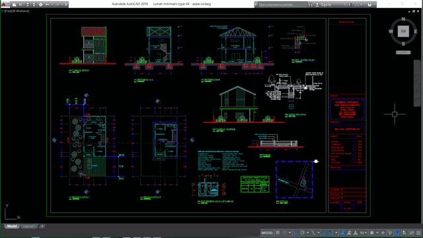Toggle Polar tracking in the status bar
This screenshot has height=238, width=423.
pos(303,233)
